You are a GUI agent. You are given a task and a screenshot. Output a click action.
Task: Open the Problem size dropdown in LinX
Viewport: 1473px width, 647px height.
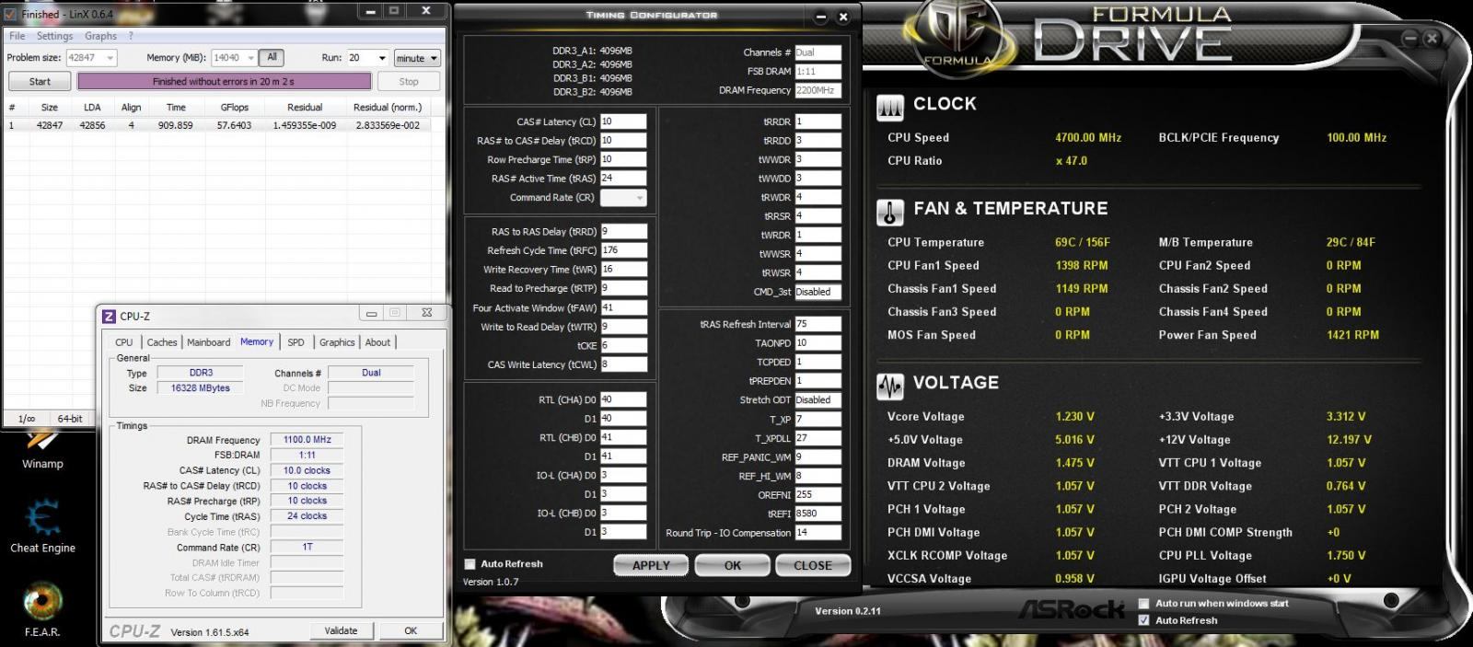(x=110, y=58)
